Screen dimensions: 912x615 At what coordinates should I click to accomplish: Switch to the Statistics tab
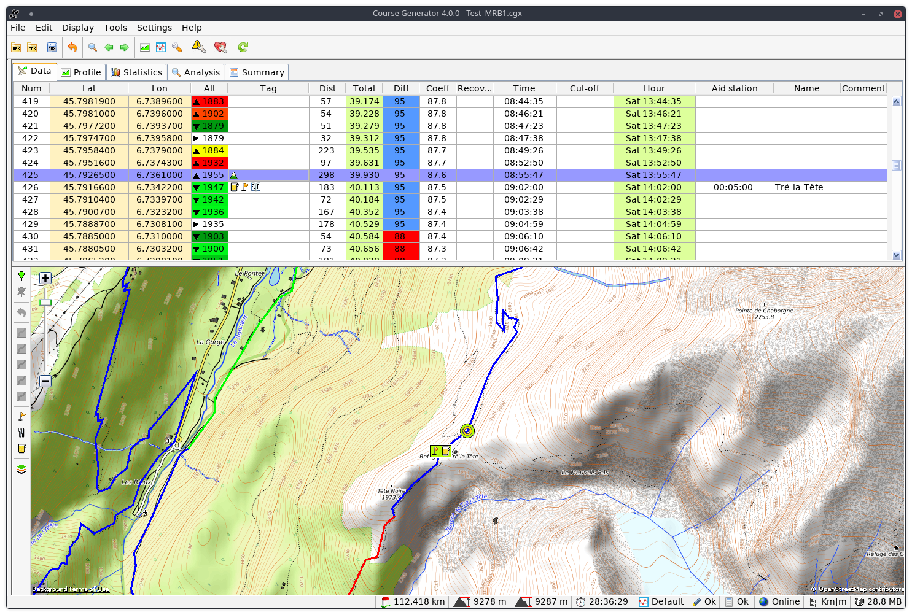pos(136,72)
